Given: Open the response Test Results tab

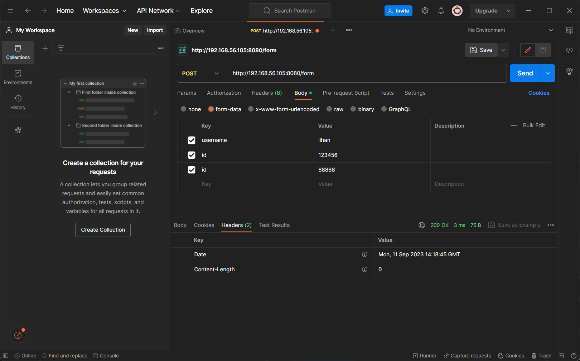Looking at the screenshot, I should tap(274, 225).
